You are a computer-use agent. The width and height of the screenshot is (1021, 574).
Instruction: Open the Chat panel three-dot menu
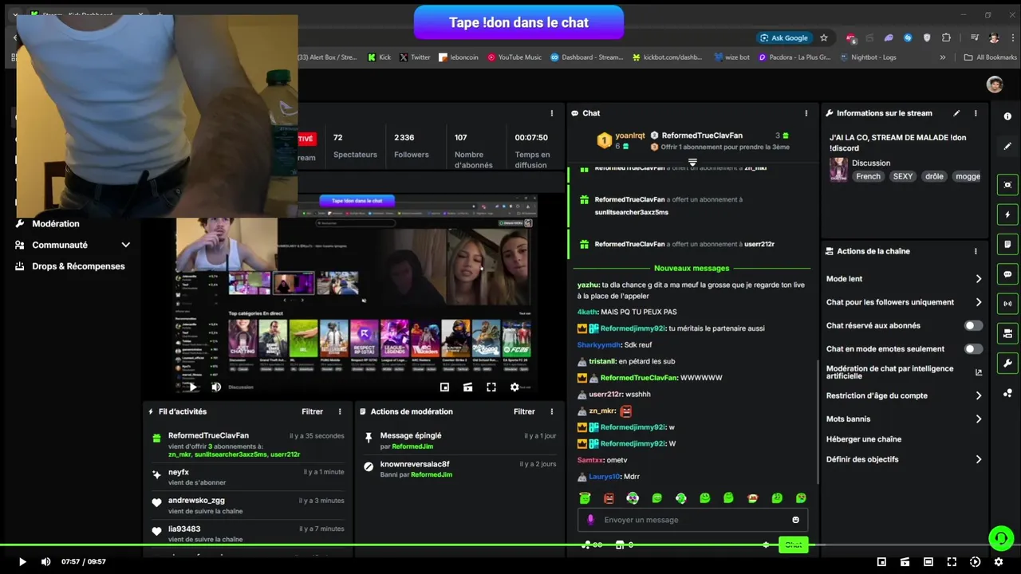pyautogui.click(x=806, y=113)
